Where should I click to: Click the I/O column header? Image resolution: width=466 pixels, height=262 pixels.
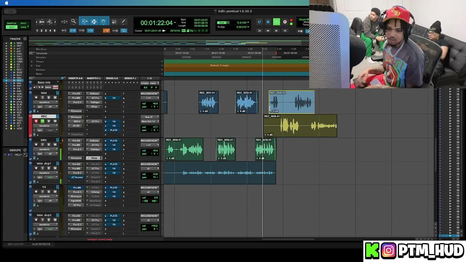click(x=149, y=78)
